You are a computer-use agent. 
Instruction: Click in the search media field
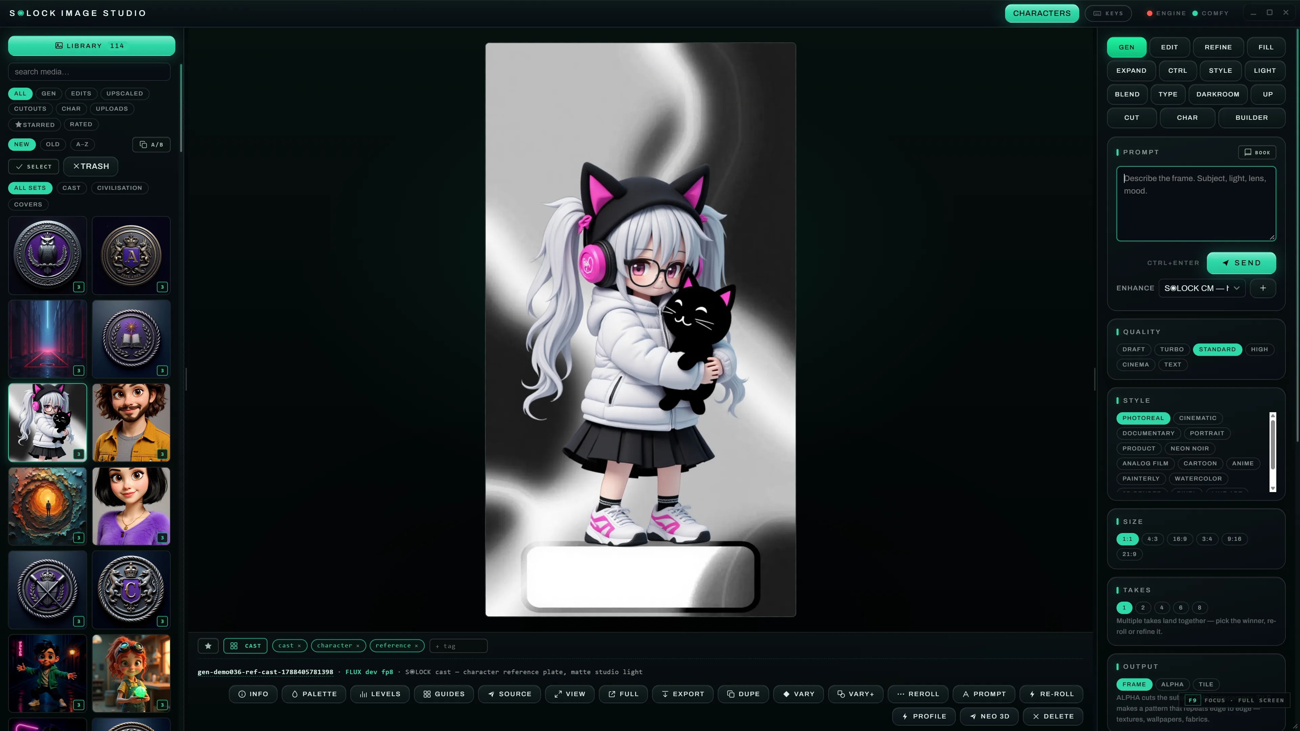click(89, 72)
